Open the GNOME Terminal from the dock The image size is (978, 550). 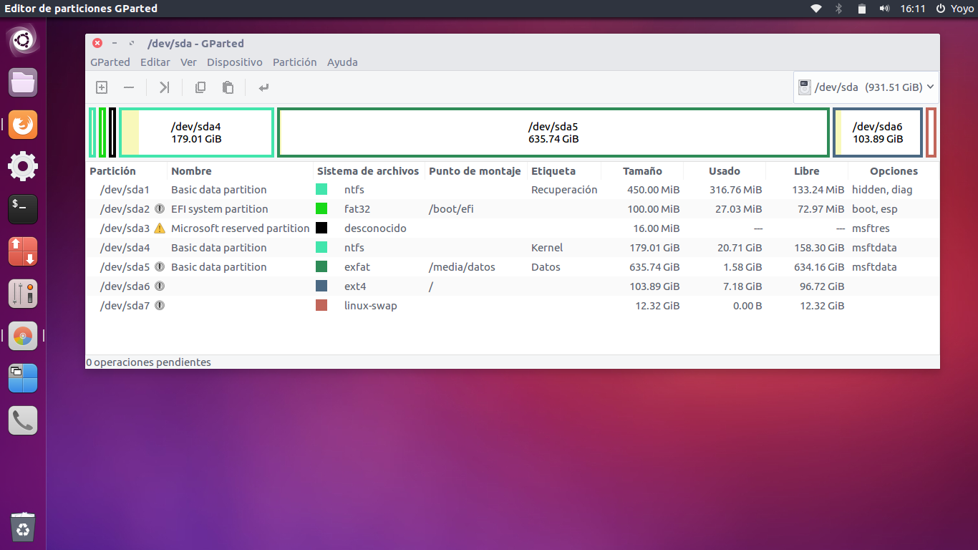(22, 208)
